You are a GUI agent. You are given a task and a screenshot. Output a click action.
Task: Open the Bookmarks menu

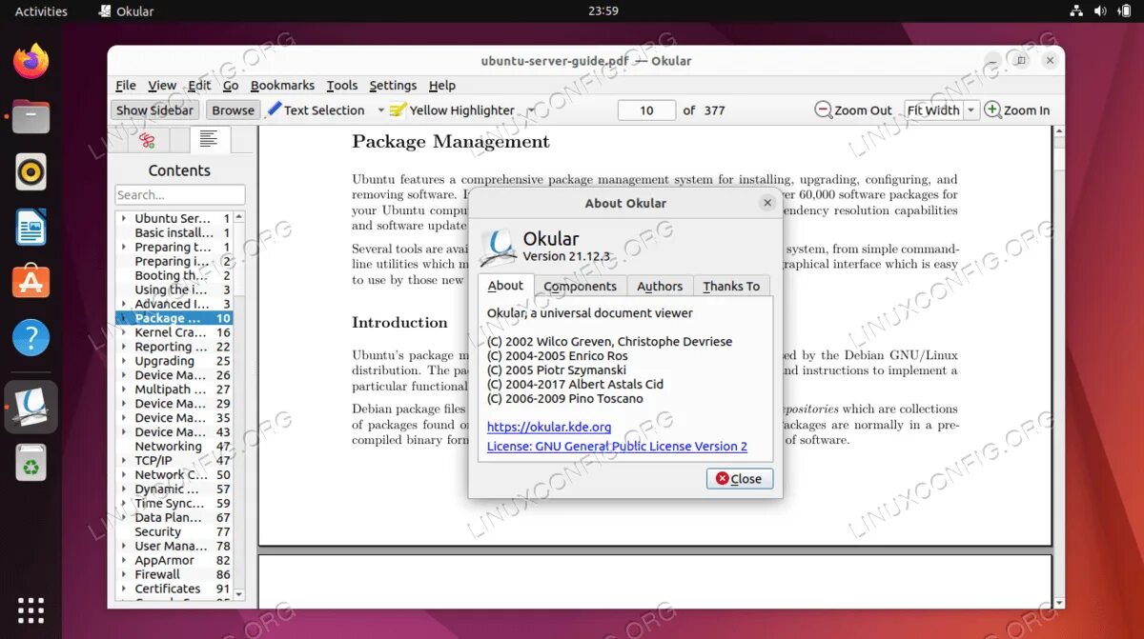coord(282,85)
